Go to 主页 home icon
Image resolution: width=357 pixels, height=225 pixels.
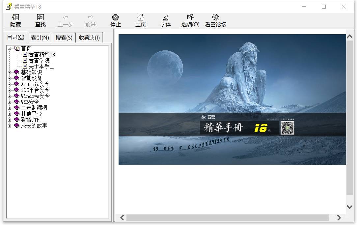click(141, 17)
